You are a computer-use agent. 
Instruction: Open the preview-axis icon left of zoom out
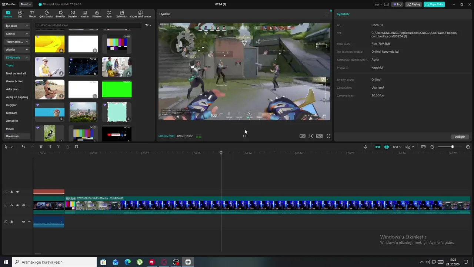[x=423, y=147]
